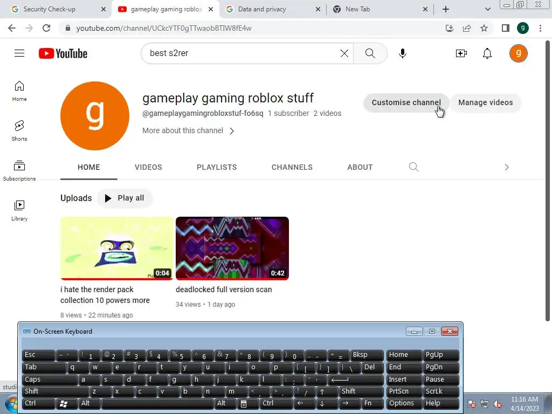Click the channel avatar 'g' image
Screen dimensions: 552x414
tap(95, 116)
